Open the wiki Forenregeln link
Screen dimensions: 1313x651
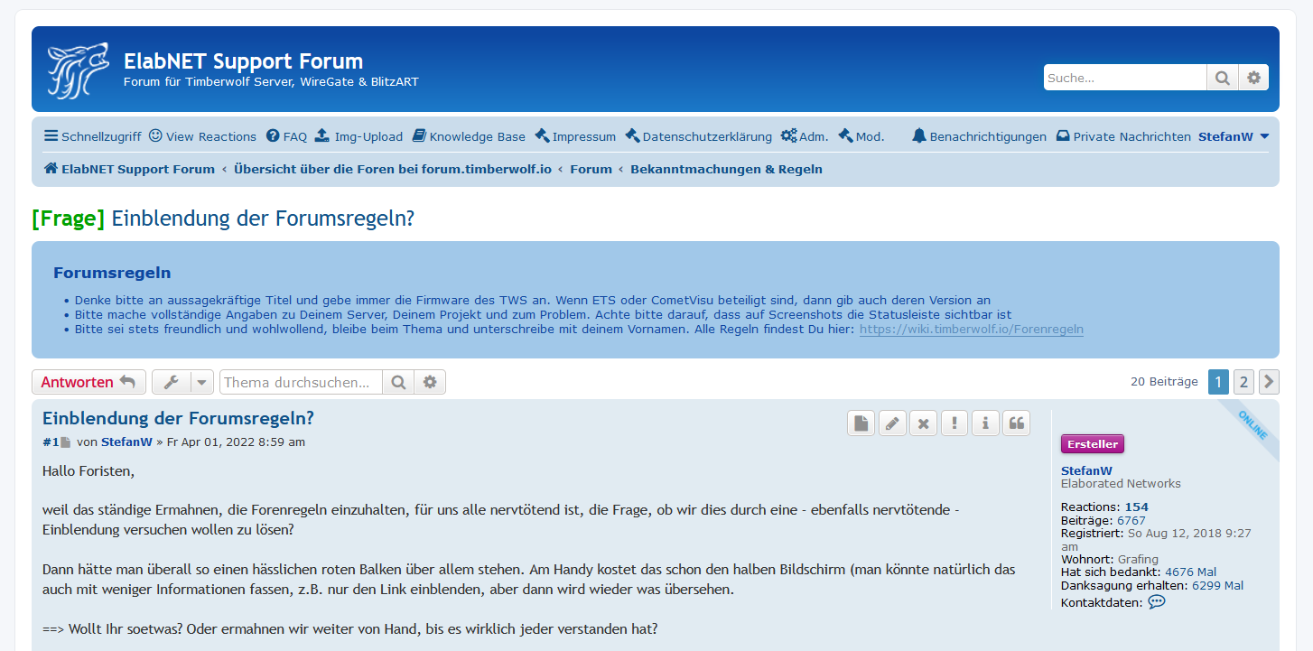(971, 330)
